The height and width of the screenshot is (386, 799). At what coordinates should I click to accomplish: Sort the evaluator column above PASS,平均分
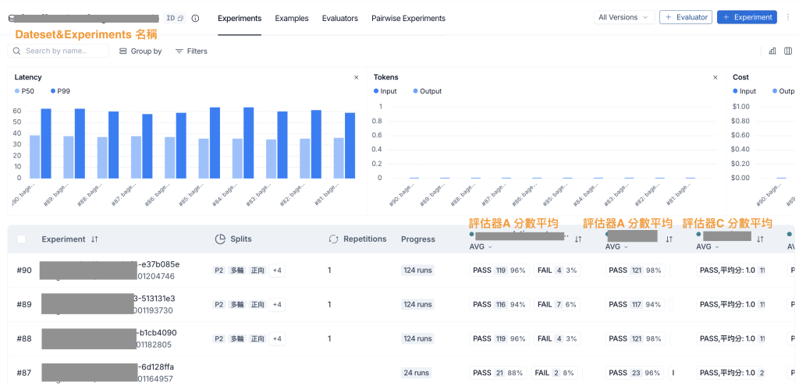[760, 239]
